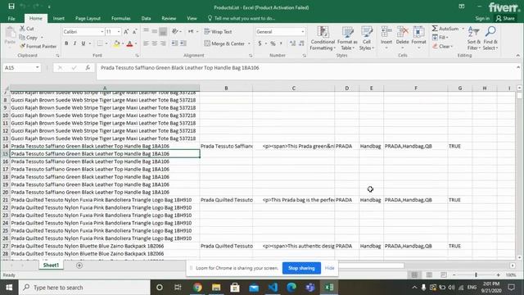Viewport: 524px width, 295px height.
Task: Open the File menu tab
Action: coord(11,18)
